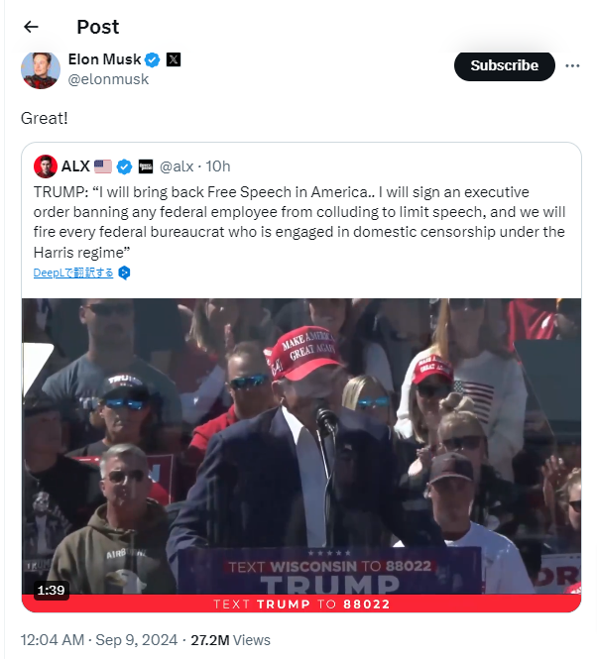Click the @alx handle in quoted post

click(177, 165)
